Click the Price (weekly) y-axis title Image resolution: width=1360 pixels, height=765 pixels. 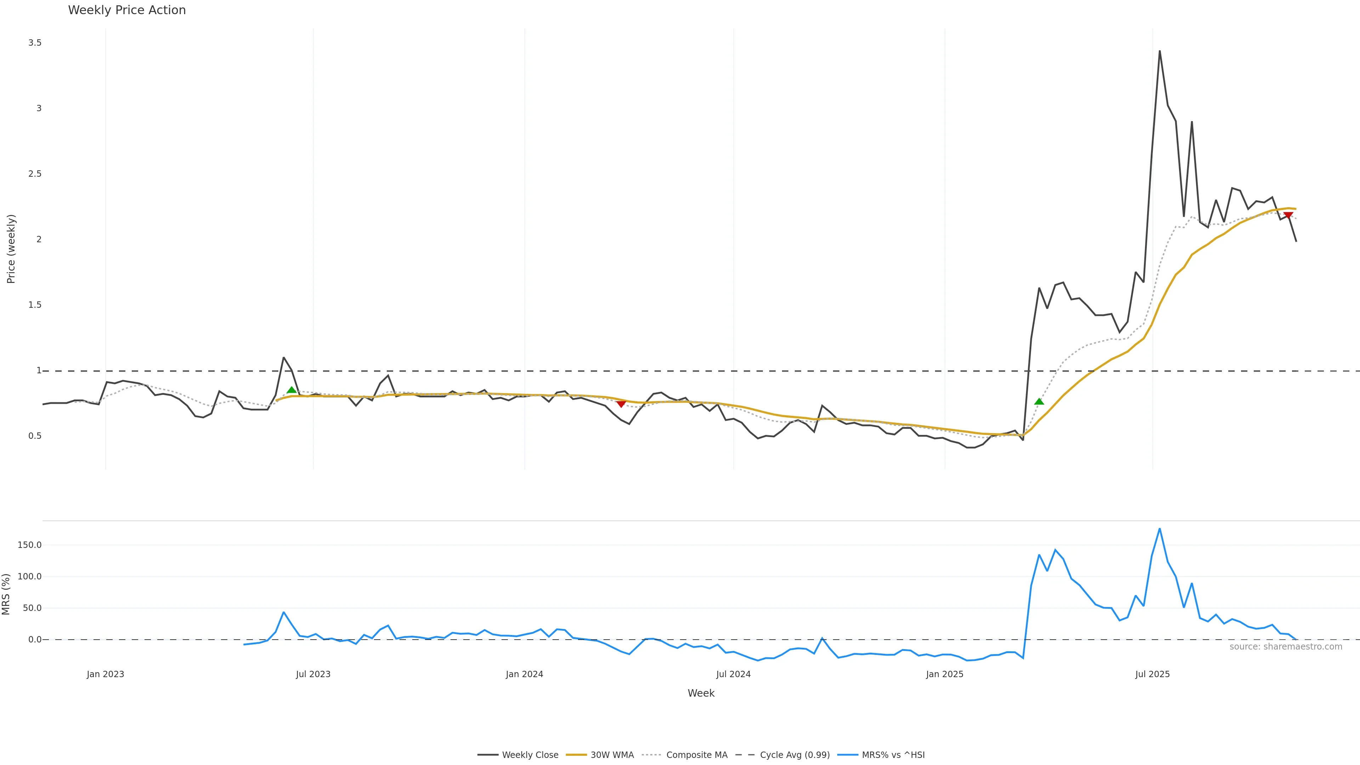11,249
